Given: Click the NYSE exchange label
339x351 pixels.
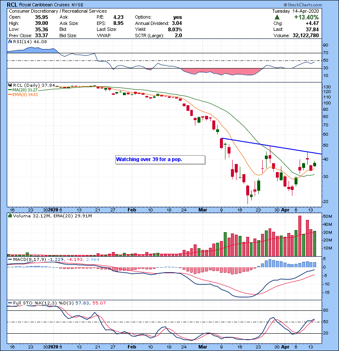Looking at the screenshot, I should 78,5.
